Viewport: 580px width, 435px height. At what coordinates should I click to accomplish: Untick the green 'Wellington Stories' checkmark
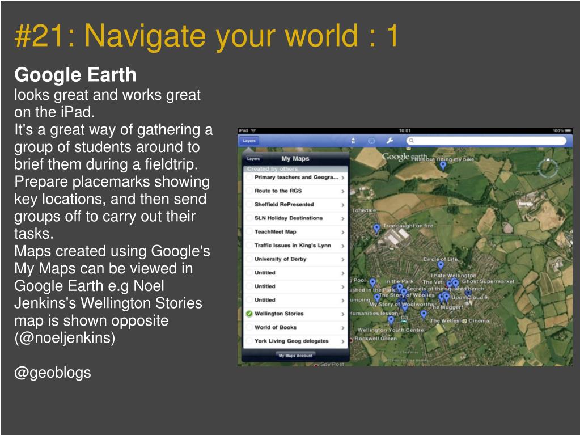pos(249,314)
